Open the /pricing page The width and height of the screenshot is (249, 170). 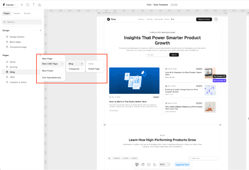point(13,67)
